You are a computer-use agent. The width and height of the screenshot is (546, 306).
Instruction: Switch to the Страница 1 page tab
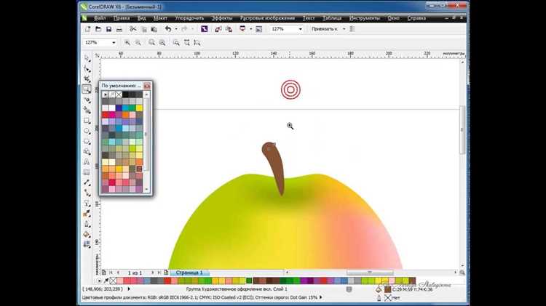(189, 273)
